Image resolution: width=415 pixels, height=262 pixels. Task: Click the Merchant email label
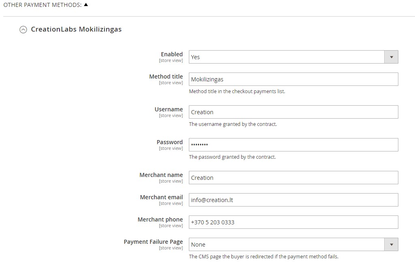coord(161,197)
